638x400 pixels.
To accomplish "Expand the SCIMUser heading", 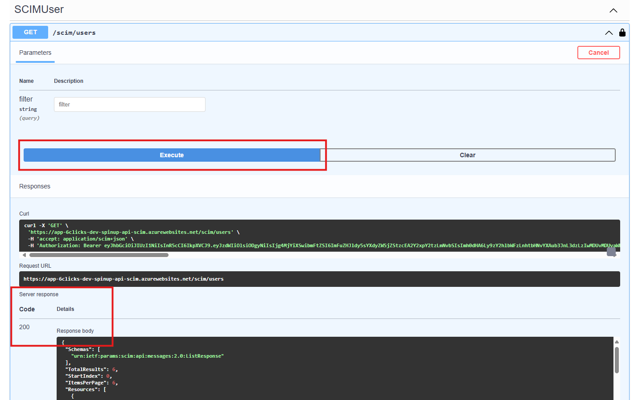I will click(x=38, y=9).
